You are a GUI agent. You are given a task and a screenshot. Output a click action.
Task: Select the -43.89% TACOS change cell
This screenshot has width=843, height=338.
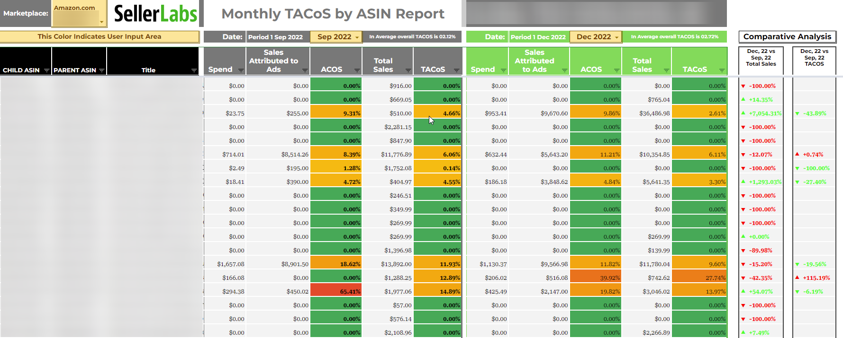tap(814, 113)
